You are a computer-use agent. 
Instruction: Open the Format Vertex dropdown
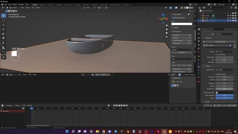(x=225, y=52)
